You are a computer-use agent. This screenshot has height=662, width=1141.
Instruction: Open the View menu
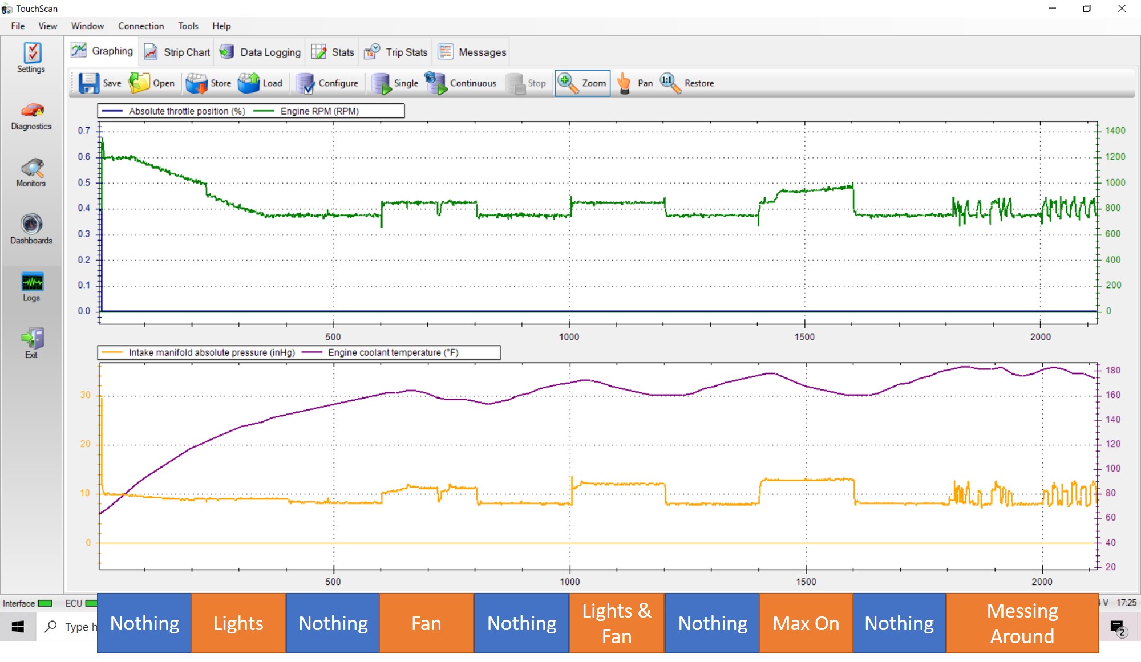click(x=47, y=26)
